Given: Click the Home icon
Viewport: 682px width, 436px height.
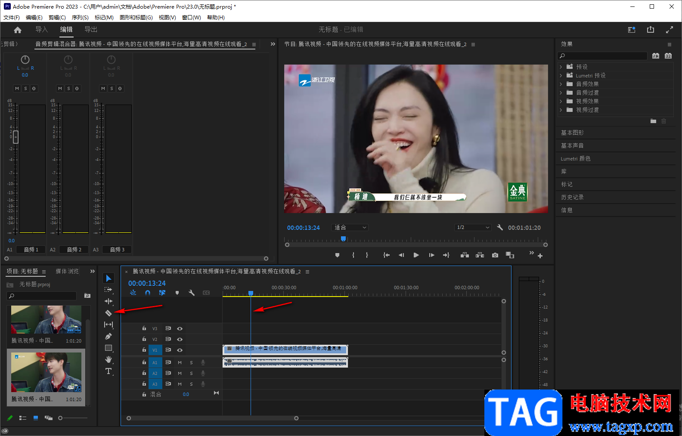Looking at the screenshot, I should pos(18,30).
